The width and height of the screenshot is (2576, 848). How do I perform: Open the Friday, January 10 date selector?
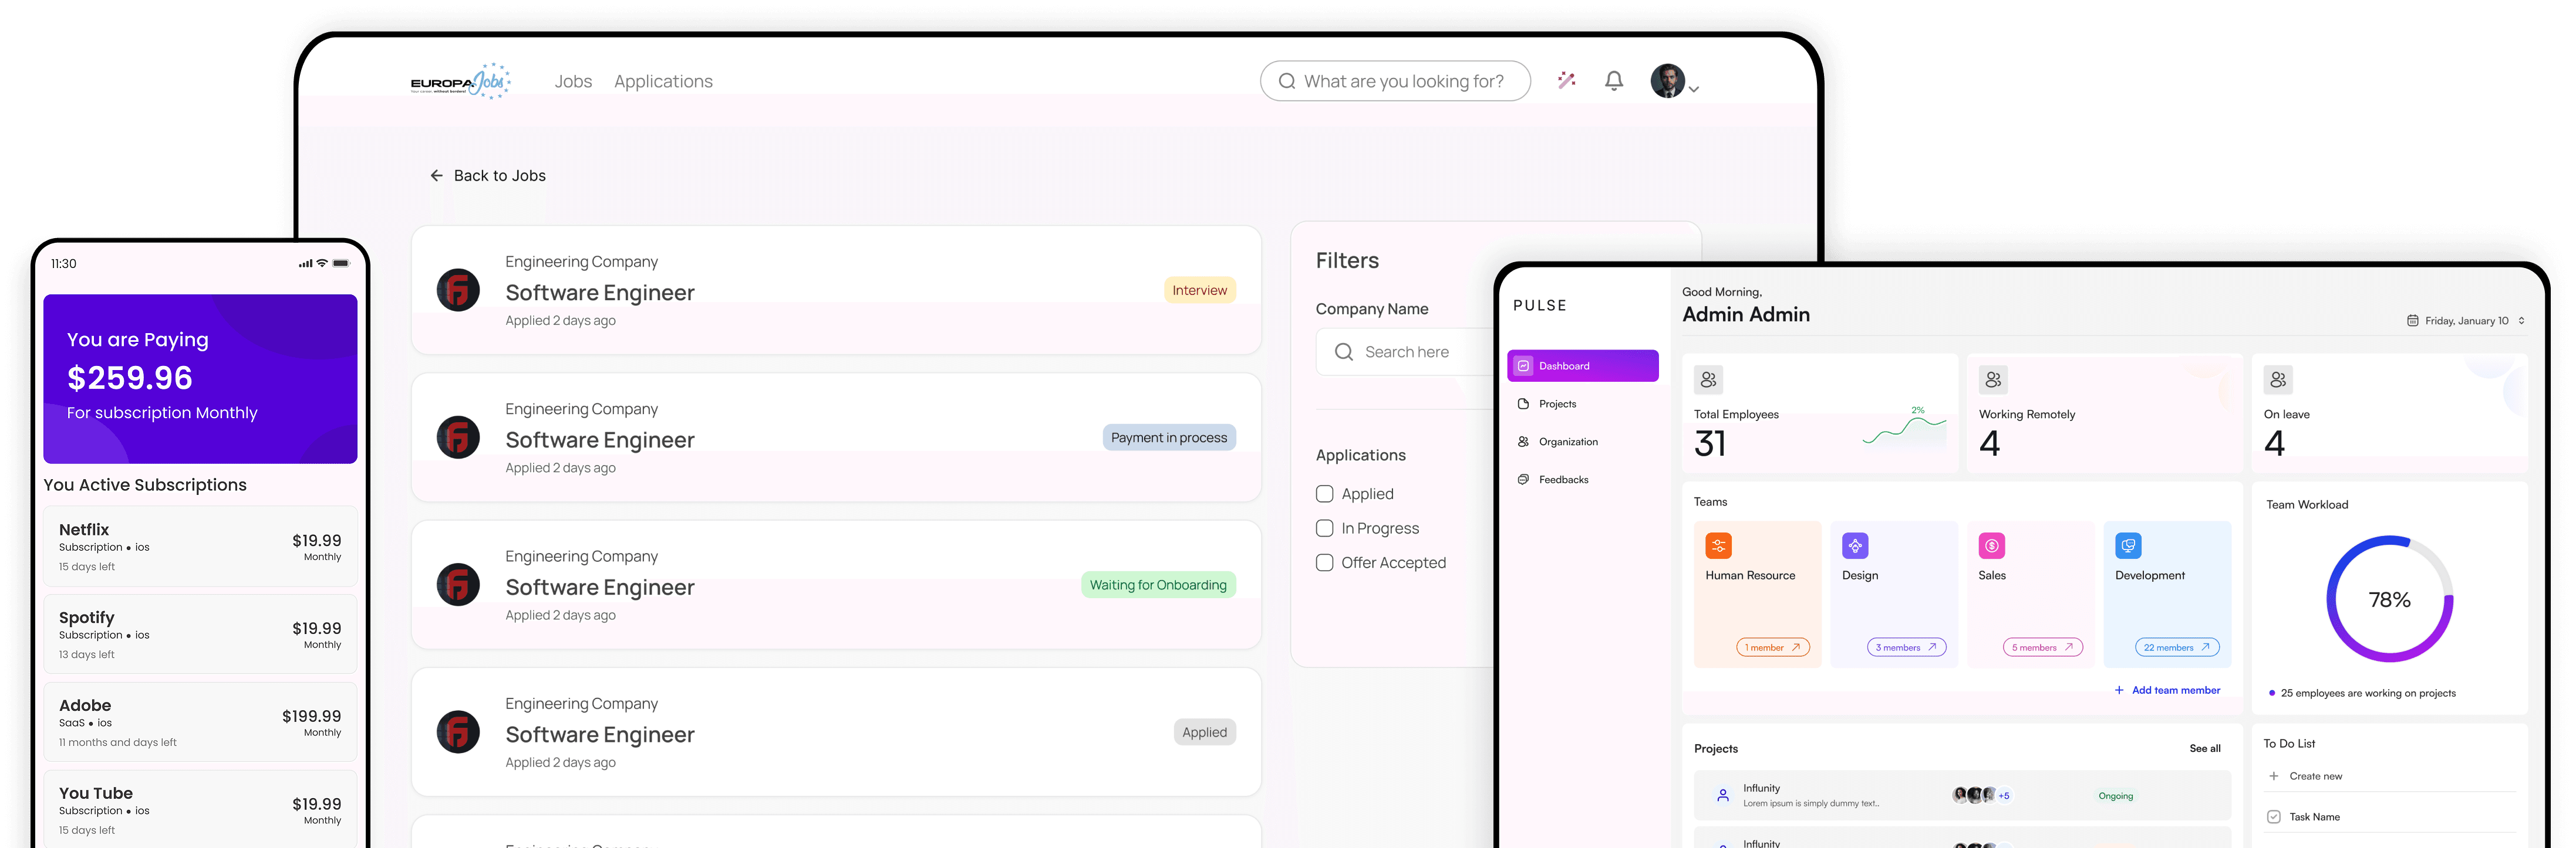pyautogui.click(x=2465, y=321)
